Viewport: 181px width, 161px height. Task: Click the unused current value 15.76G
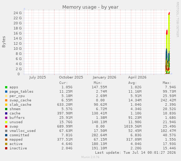click(x=66, y=122)
